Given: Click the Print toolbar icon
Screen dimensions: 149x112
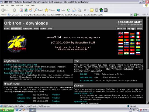Looking at the screenshot, I should 80,10.
